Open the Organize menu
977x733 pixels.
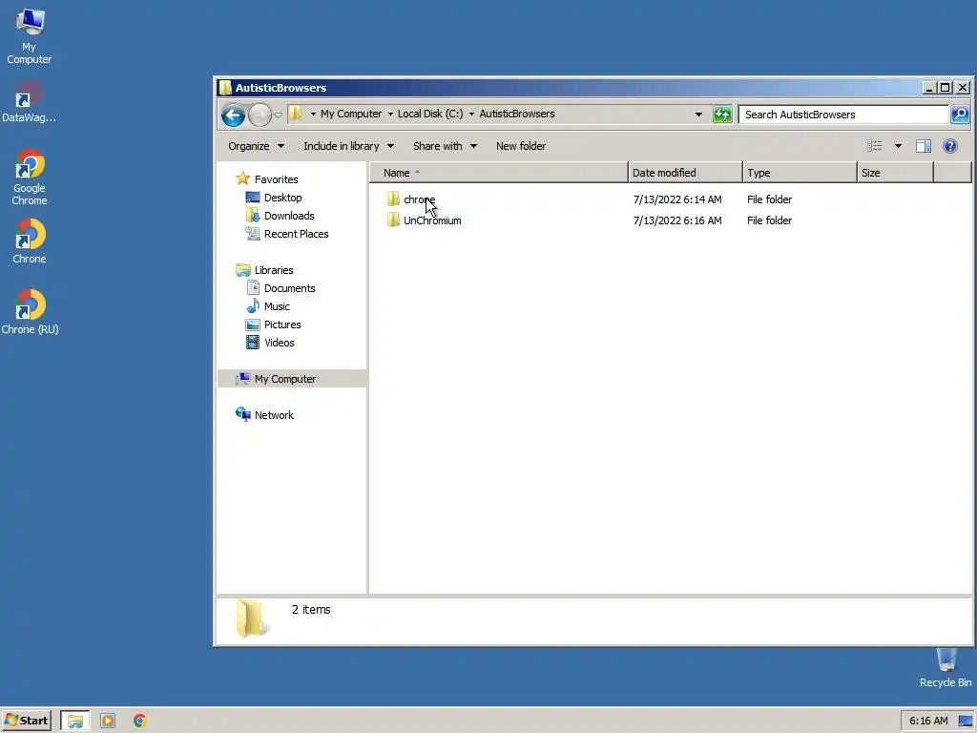click(x=256, y=146)
